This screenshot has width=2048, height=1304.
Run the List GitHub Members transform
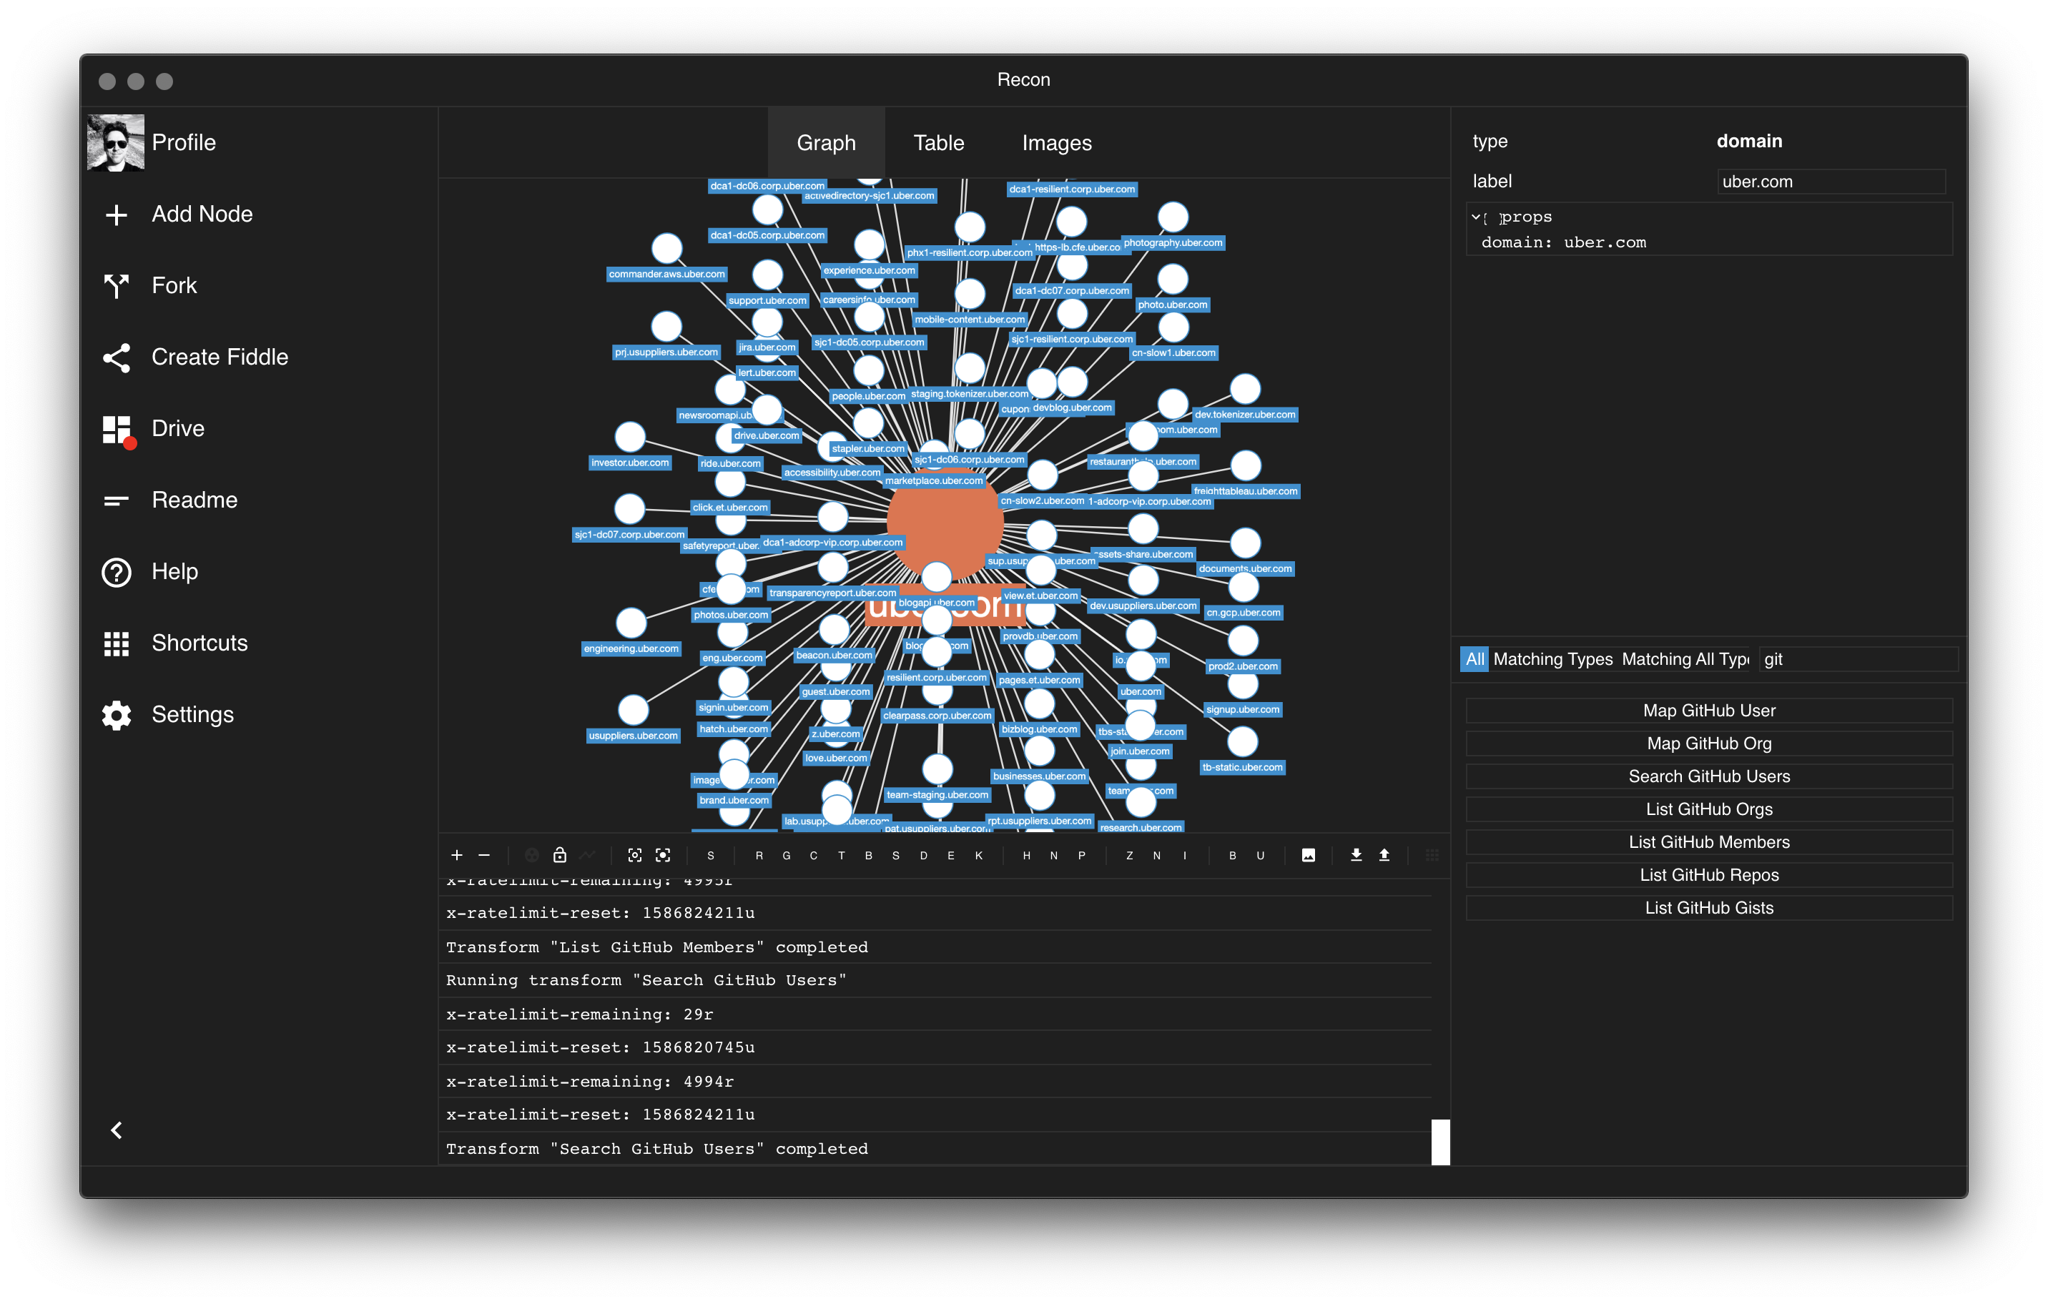(1708, 842)
